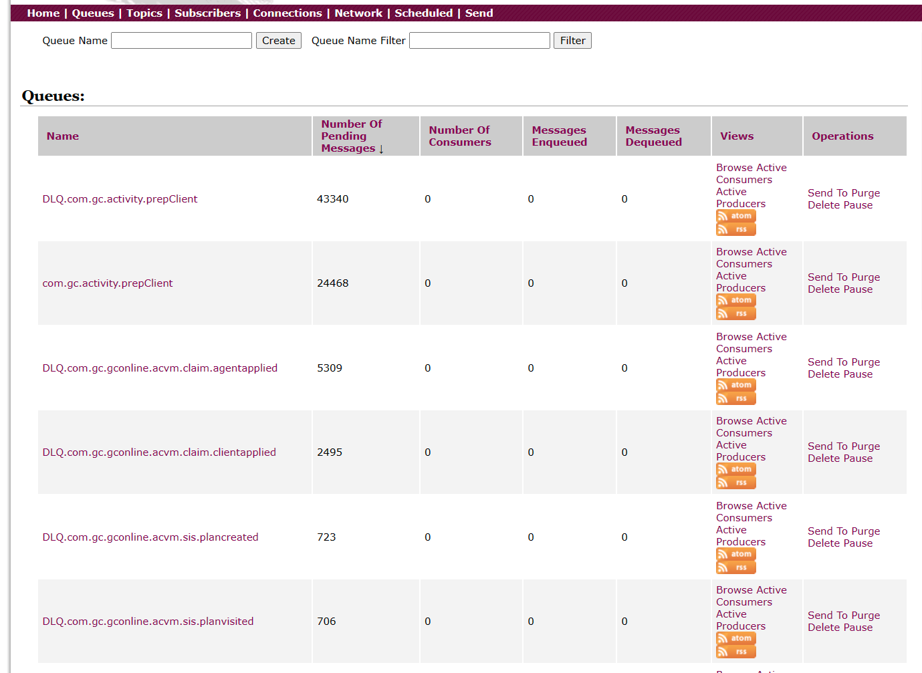
Task: Open atom feed for DLQ sis.plancreated queue
Action: pyautogui.click(x=735, y=554)
